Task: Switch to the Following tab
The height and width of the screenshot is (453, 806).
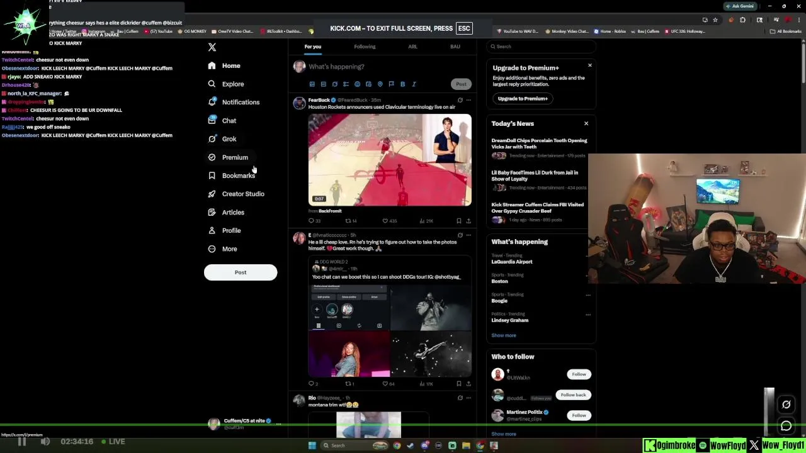Action: [365, 47]
